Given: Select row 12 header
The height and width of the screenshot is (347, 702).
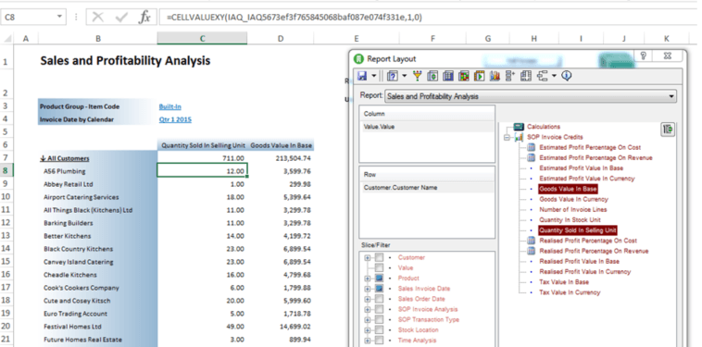Looking at the screenshot, I should coord(6,223).
